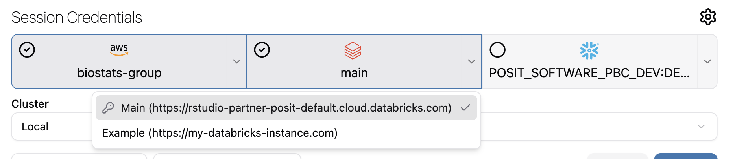Image resolution: width=735 pixels, height=159 pixels.
Task: Click the main Databricks label
Action: pyautogui.click(x=354, y=73)
